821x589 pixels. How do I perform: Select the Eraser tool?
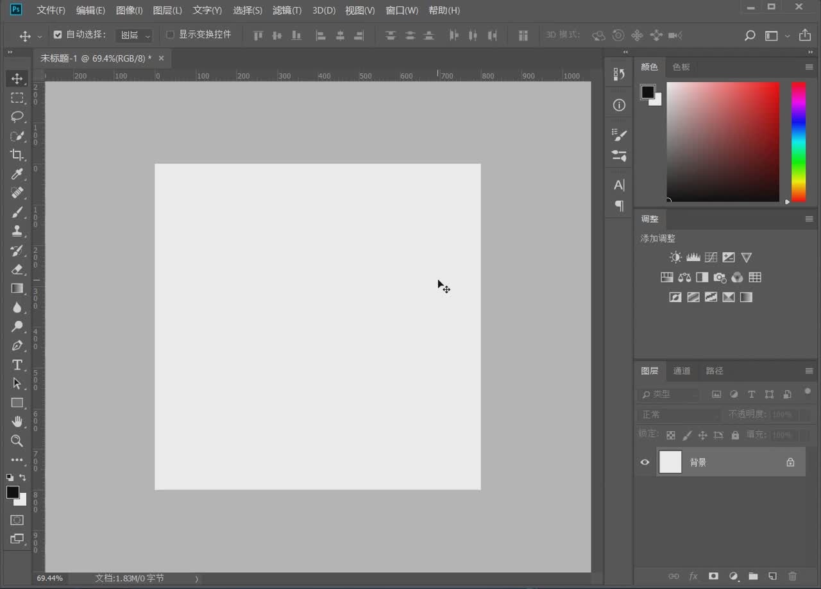pos(17,269)
